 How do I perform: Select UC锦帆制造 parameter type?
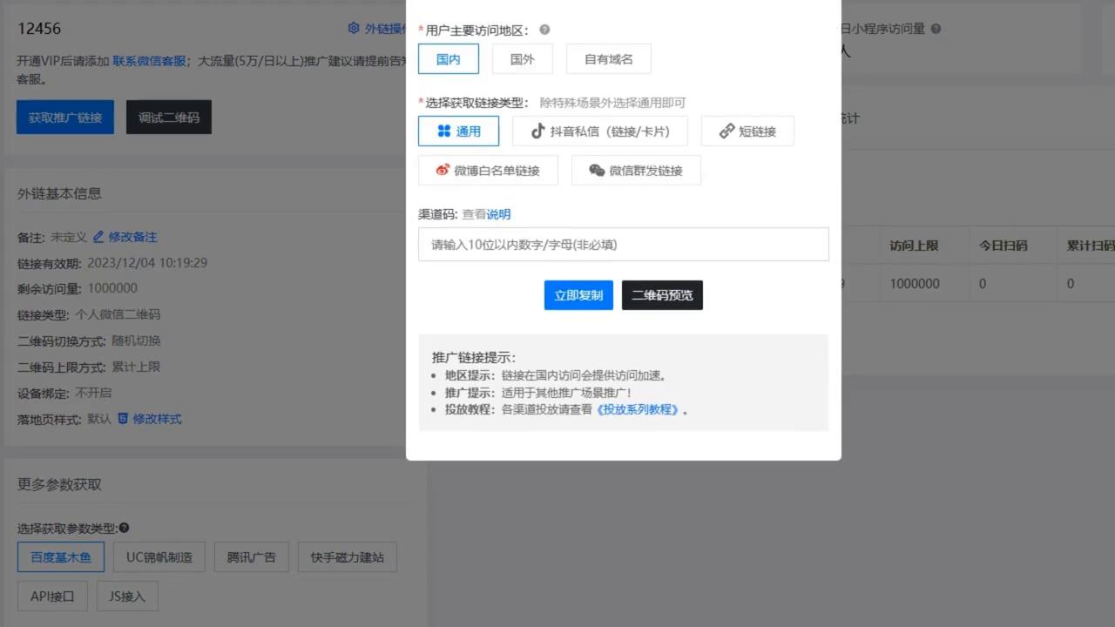(159, 557)
